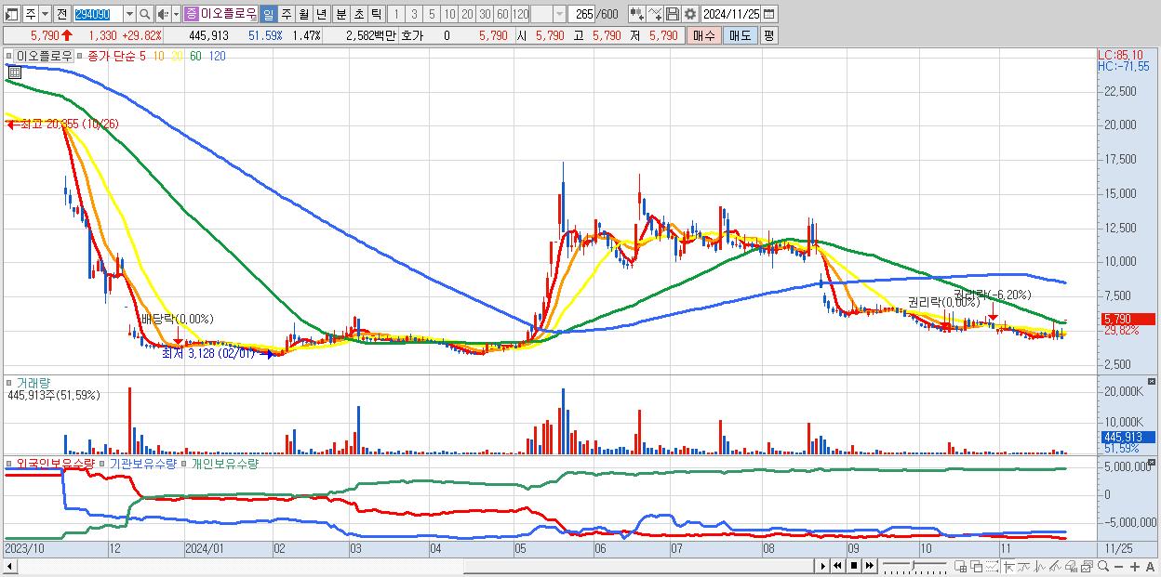The width and height of the screenshot is (1161, 577).
Task: Add a candlestick indicator to chart
Action: tap(637, 14)
